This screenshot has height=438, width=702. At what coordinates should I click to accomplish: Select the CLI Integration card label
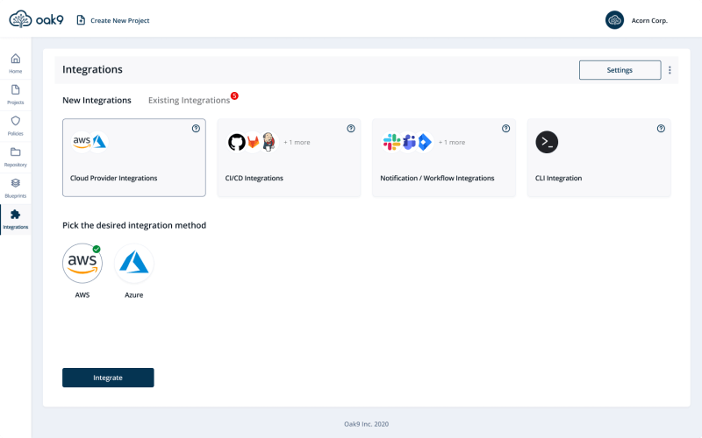pyautogui.click(x=558, y=178)
